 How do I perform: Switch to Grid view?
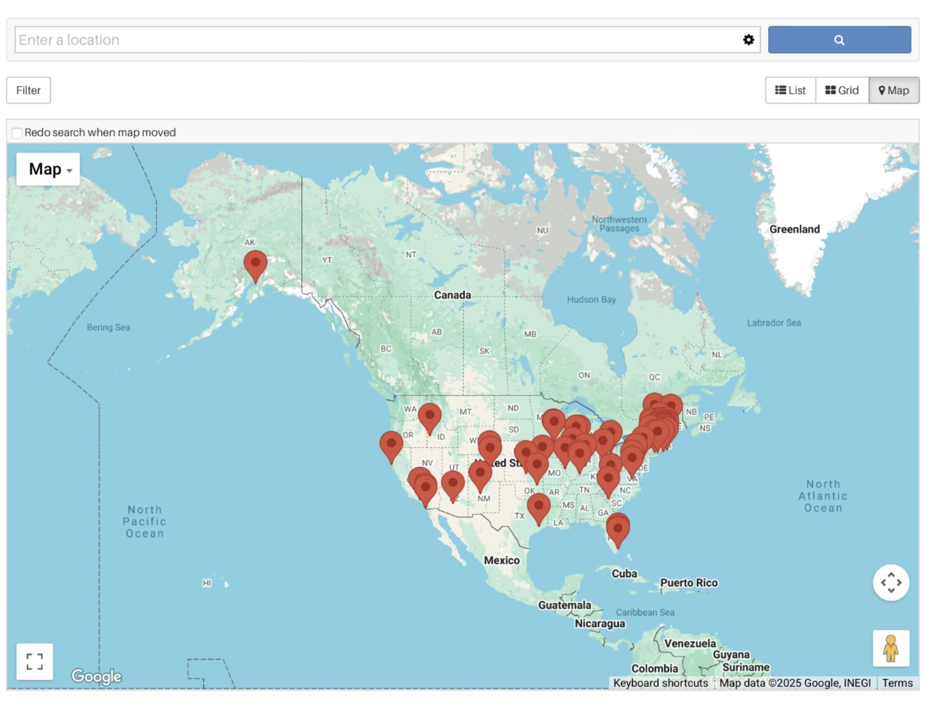click(842, 90)
